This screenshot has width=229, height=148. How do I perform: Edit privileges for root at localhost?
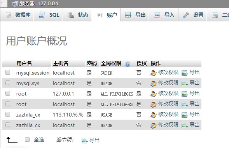[168, 104]
